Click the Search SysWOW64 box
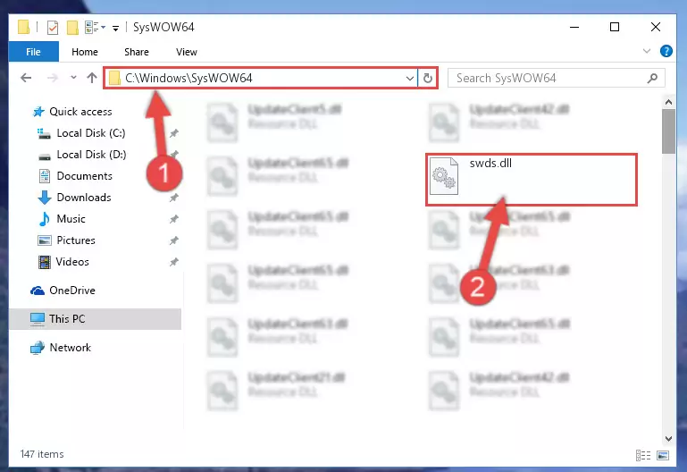Viewport: 687px width, 472px height. (x=556, y=78)
